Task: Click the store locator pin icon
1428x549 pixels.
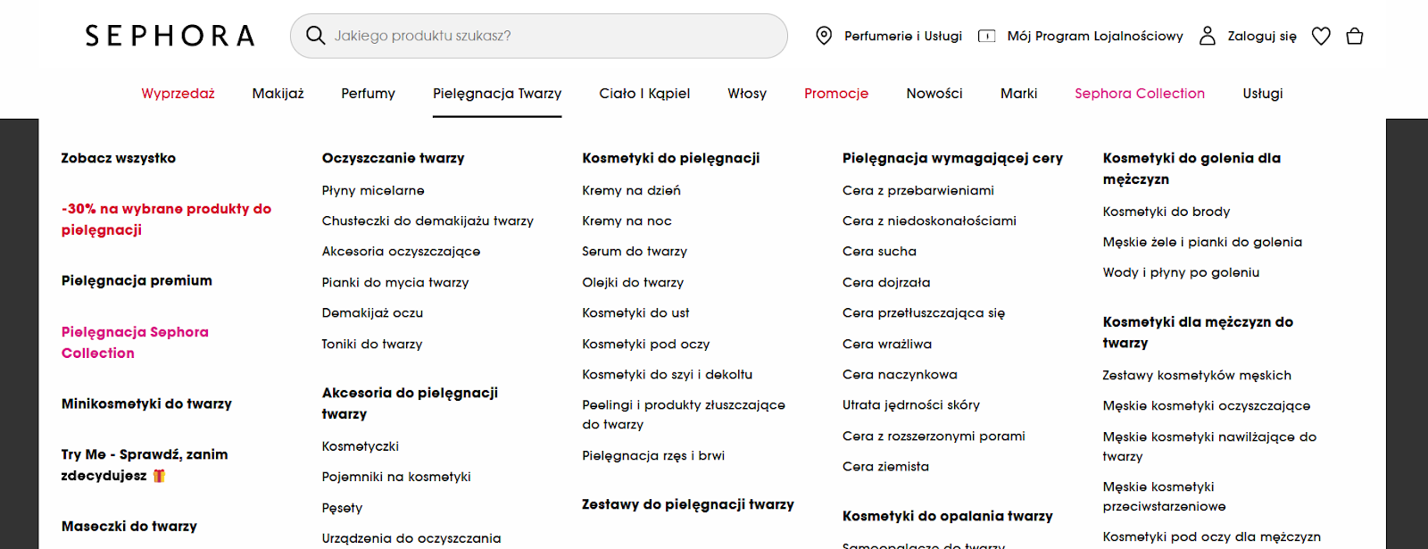Action: [x=824, y=36]
